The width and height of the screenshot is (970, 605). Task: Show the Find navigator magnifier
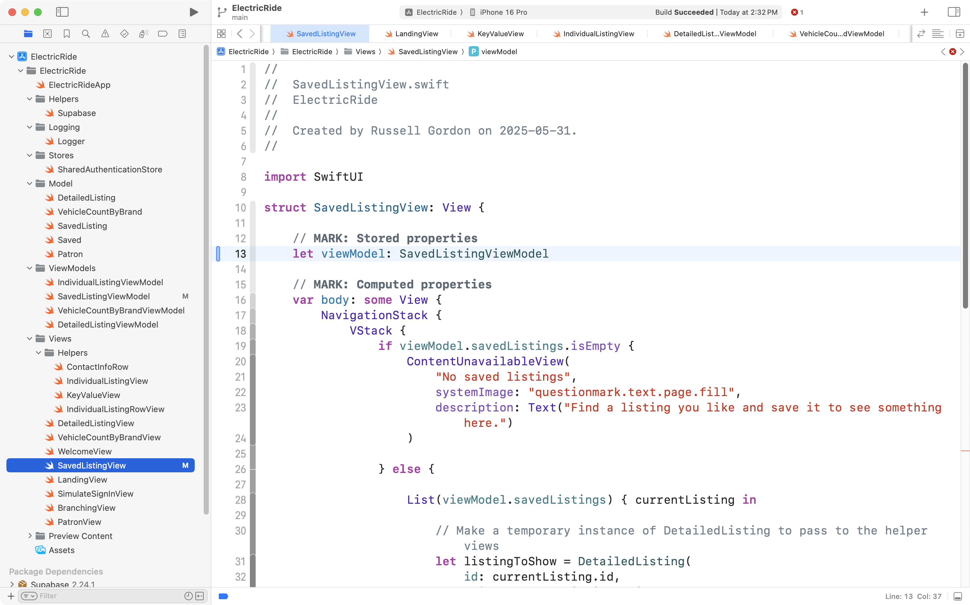86,34
